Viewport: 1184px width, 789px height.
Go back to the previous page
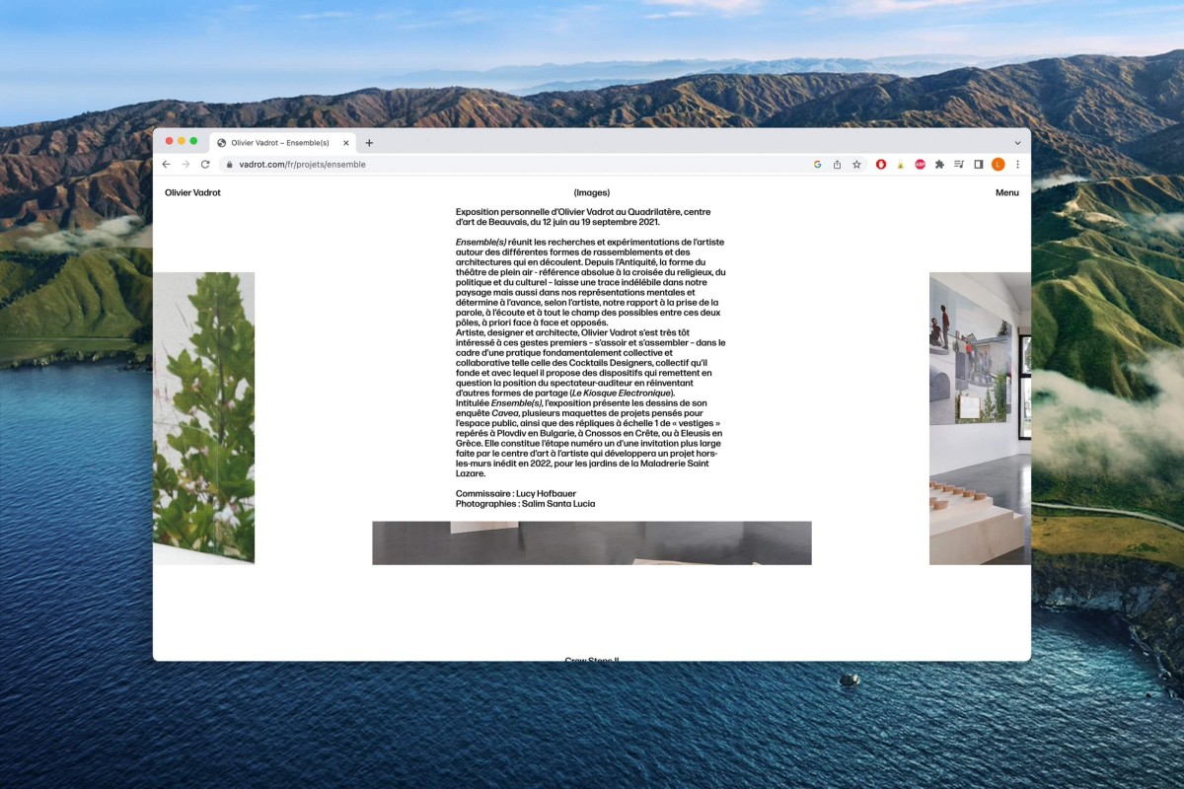click(166, 165)
